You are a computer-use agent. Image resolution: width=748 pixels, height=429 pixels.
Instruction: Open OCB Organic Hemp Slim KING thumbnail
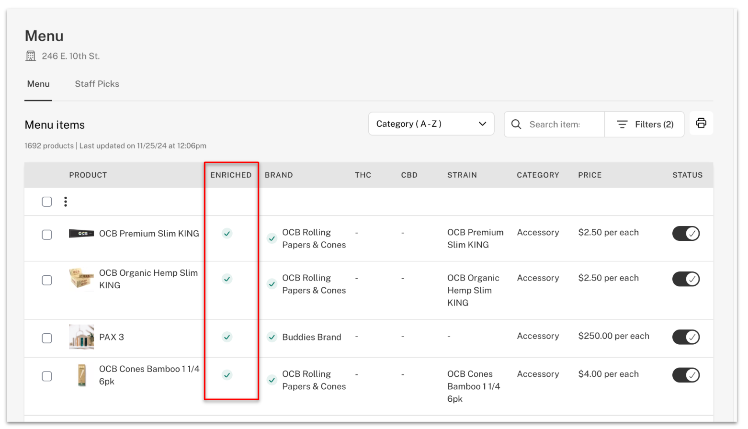point(81,278)
